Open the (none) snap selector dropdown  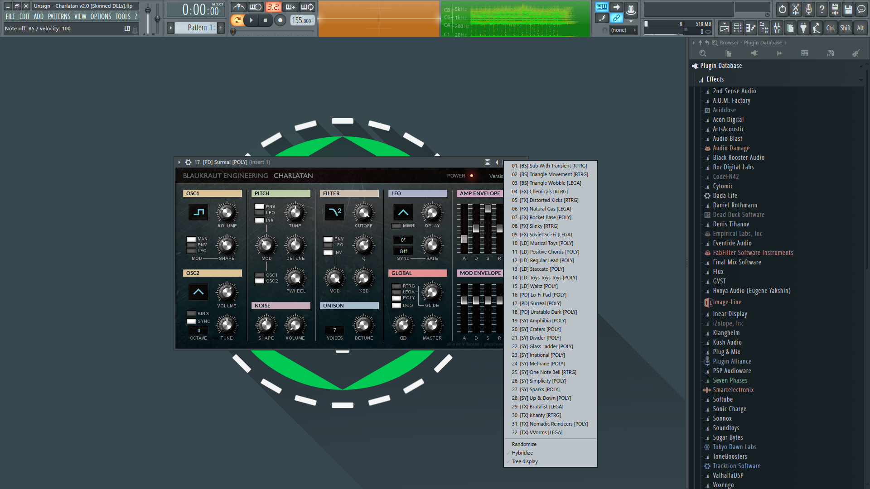click(623, 30)
